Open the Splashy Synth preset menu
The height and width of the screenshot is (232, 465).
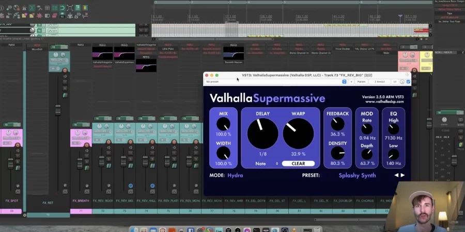pyautogui.click(x=357, y=175)
